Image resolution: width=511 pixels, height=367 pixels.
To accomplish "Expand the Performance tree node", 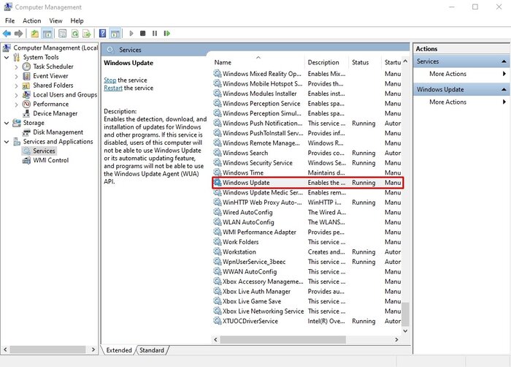I will (x=16, y=105).
